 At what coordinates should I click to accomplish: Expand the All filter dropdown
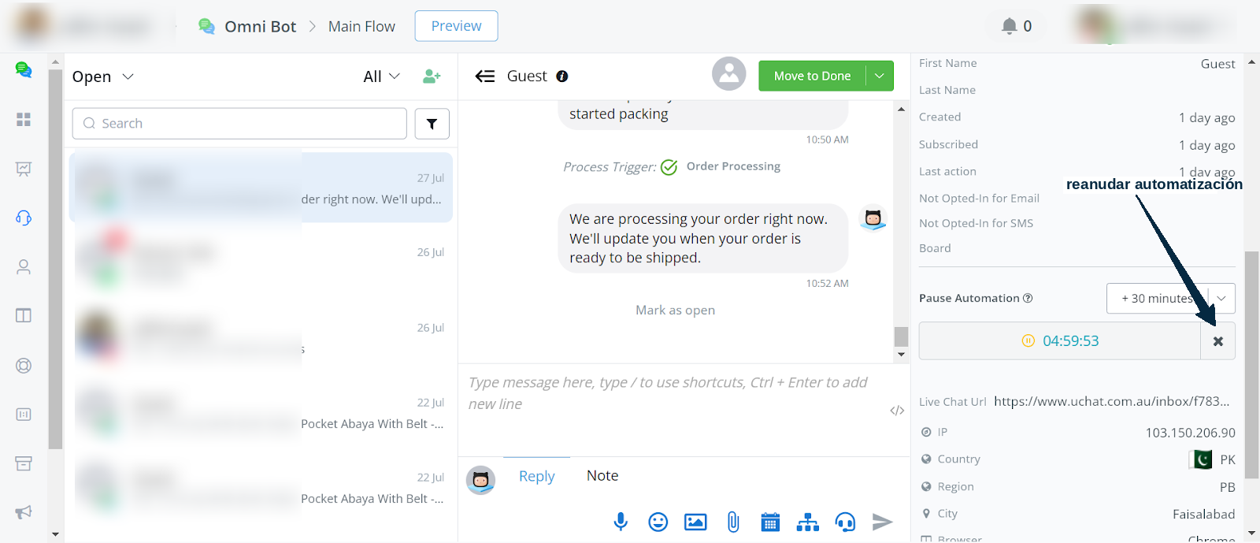(x=382, y=76)
